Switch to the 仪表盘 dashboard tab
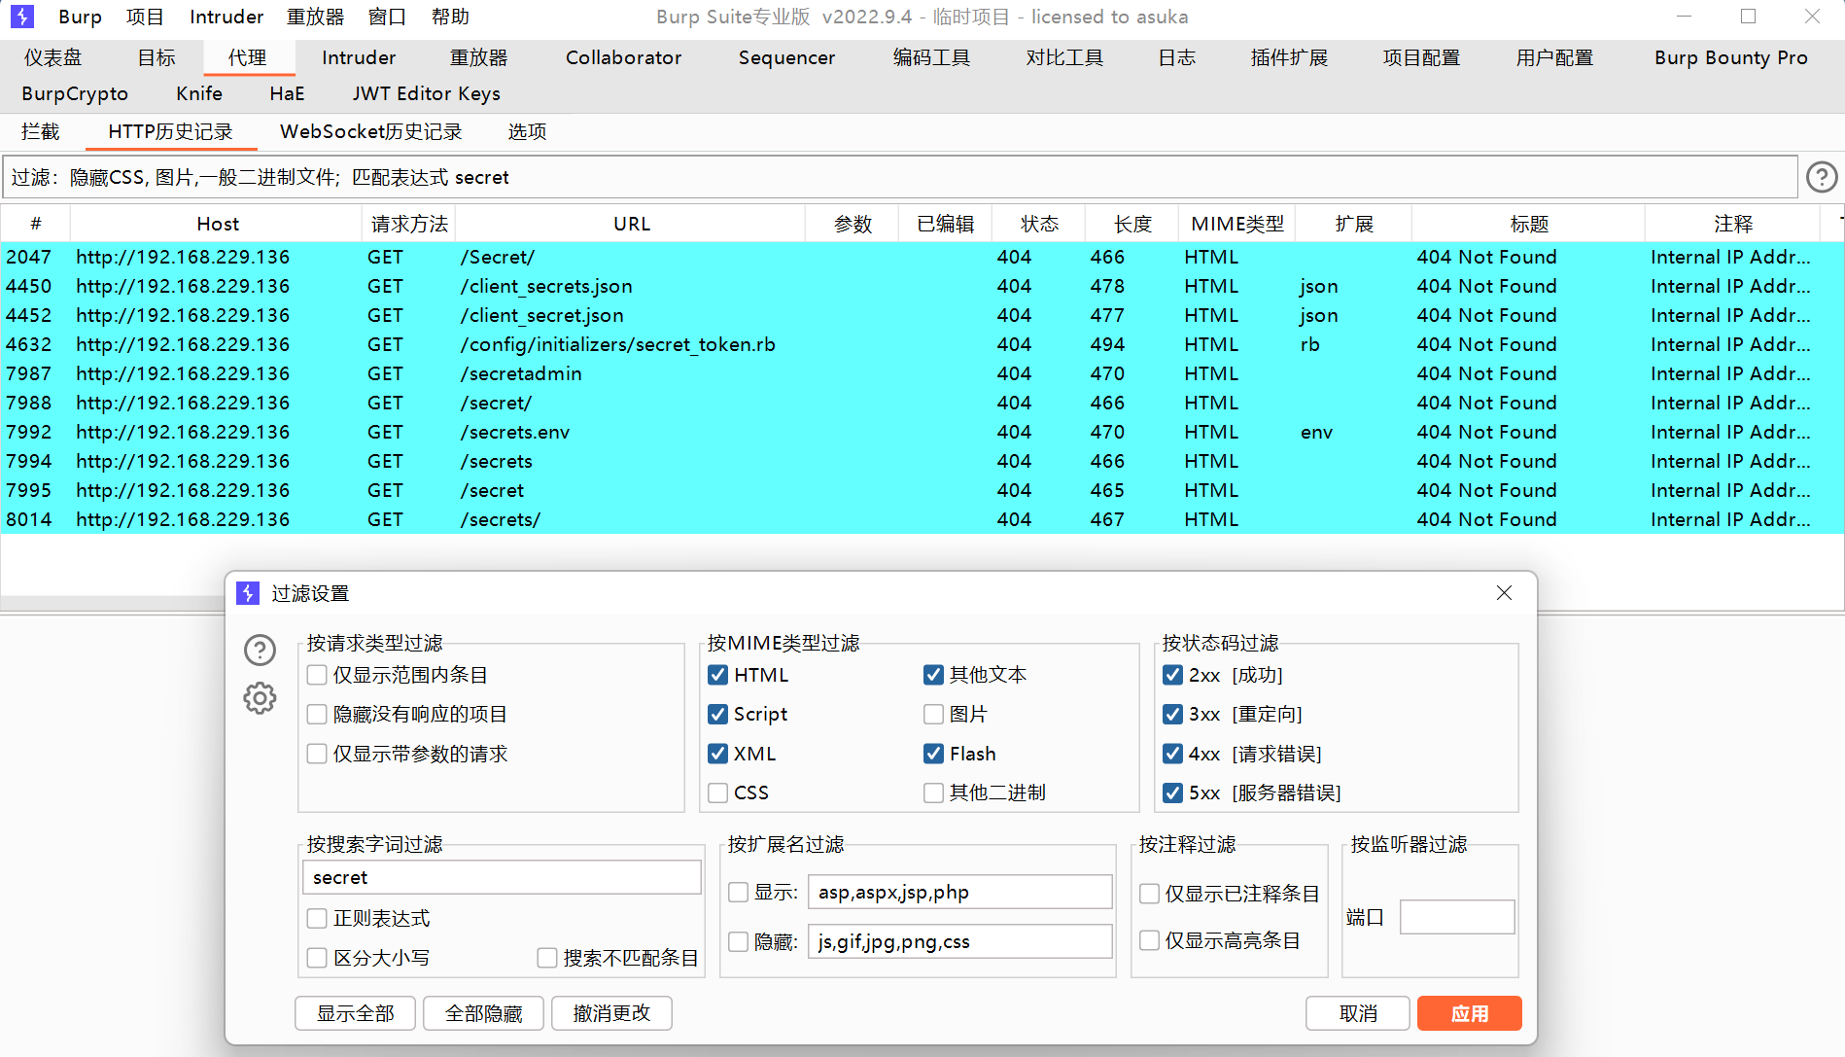 [x=53, y=57]
